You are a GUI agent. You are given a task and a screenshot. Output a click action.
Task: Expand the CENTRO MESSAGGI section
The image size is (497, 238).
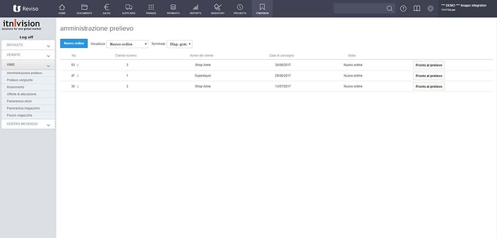pyautogui.click(x=28, y=125)
